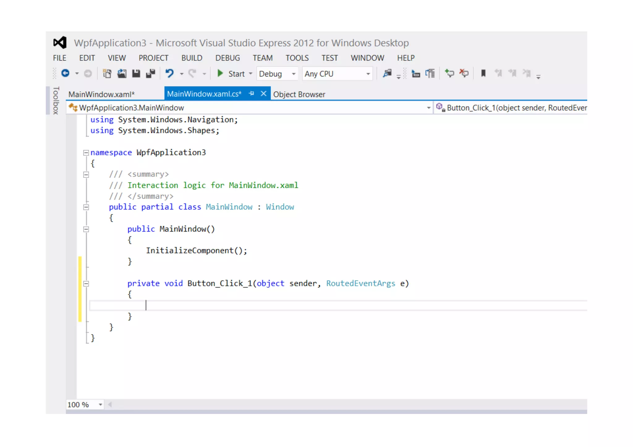Open the Start button dropdown arrow
The width and height of the screenshot is (633, 447).
point(251,74)
